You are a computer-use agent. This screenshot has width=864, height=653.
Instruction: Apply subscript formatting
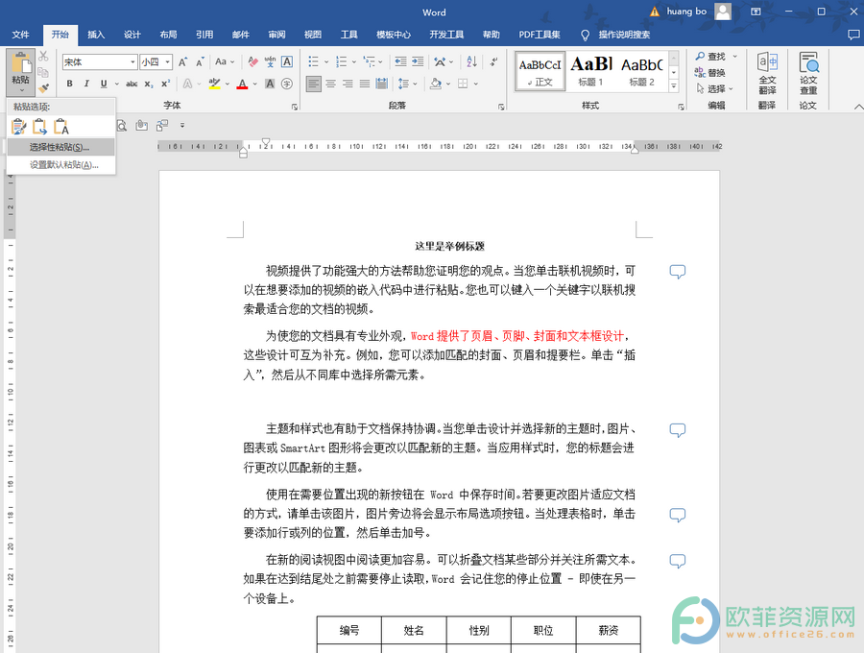pyautogui.click(x=149, y=84)
